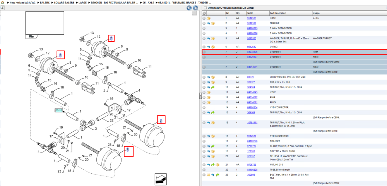Open part number 300506 link
Viewport: 387px width, 186px height.
(251, 175)
